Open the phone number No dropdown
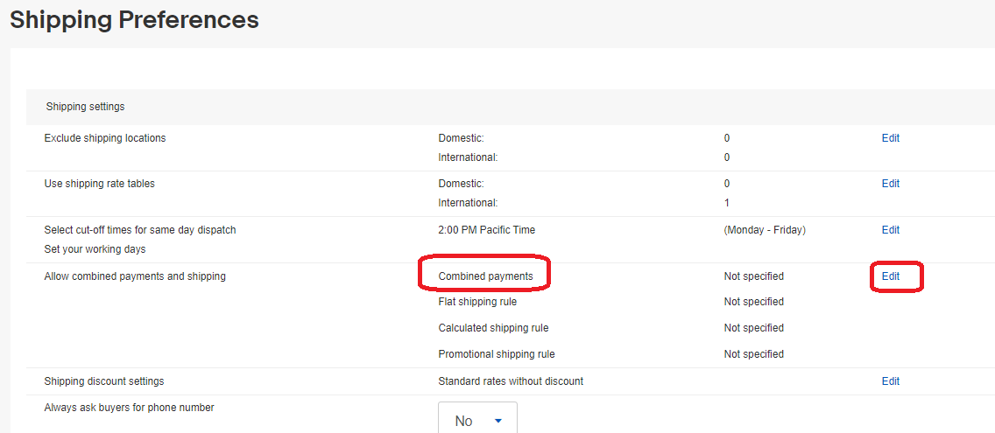 click(477, 420)
